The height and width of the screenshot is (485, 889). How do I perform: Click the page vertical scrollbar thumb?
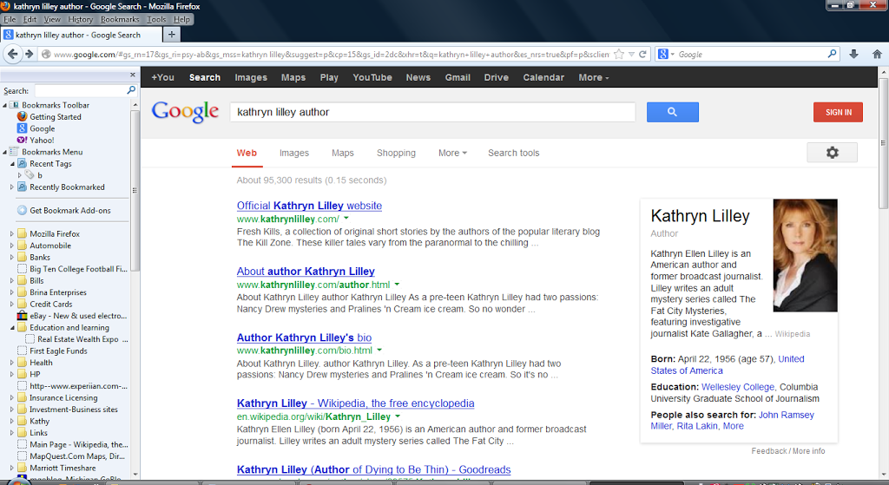click(x=883, y=143)
